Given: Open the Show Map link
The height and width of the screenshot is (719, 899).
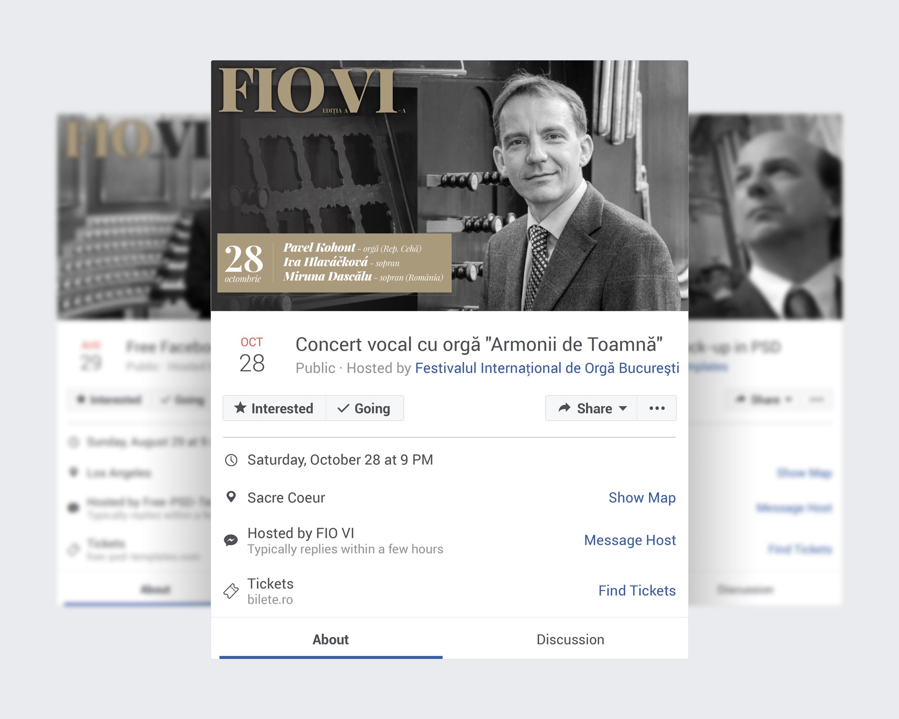Looking at the screenshot, I should tap(642, 497).
